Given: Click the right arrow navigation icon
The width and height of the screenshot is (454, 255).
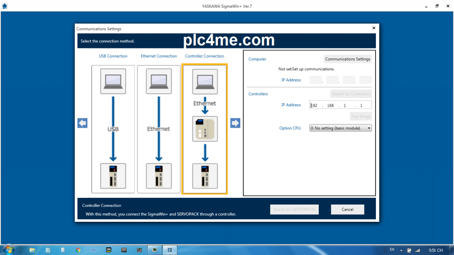Looking at the screenshot, I should tap(235, 123).
